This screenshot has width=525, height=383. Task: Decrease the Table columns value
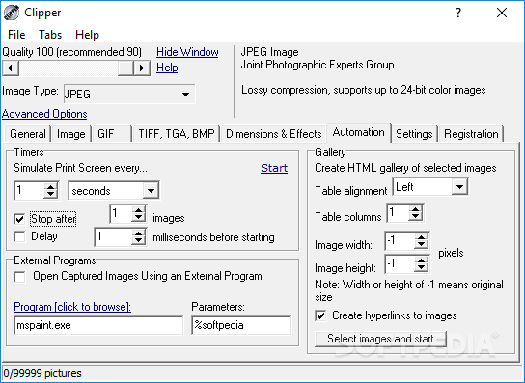416,217
